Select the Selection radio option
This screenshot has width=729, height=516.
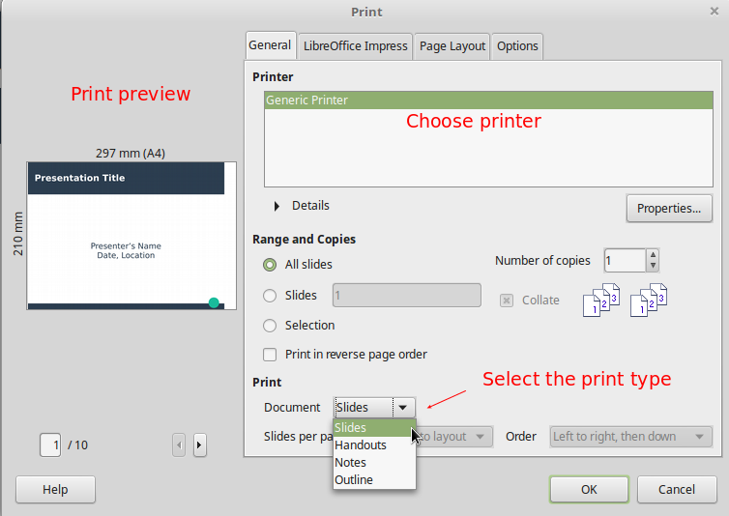click(270, 326)
